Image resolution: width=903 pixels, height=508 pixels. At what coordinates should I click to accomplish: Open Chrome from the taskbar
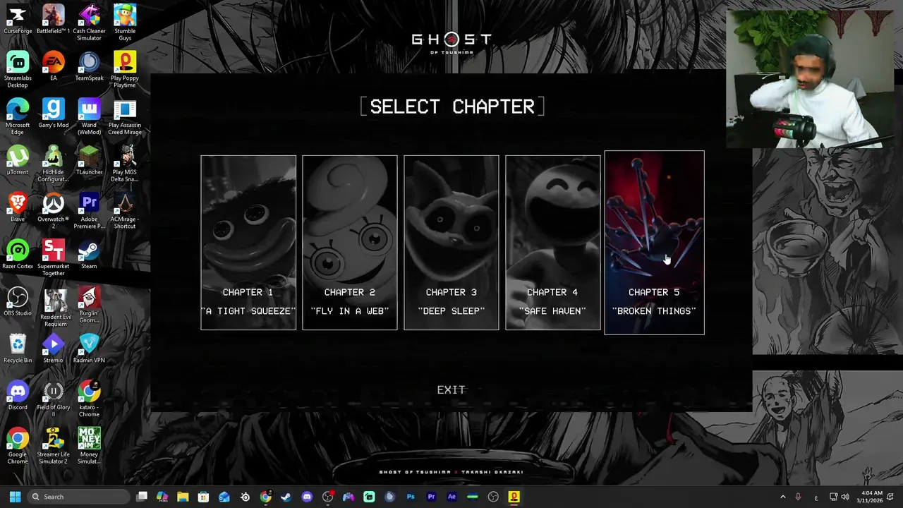(x=265, y=497)
